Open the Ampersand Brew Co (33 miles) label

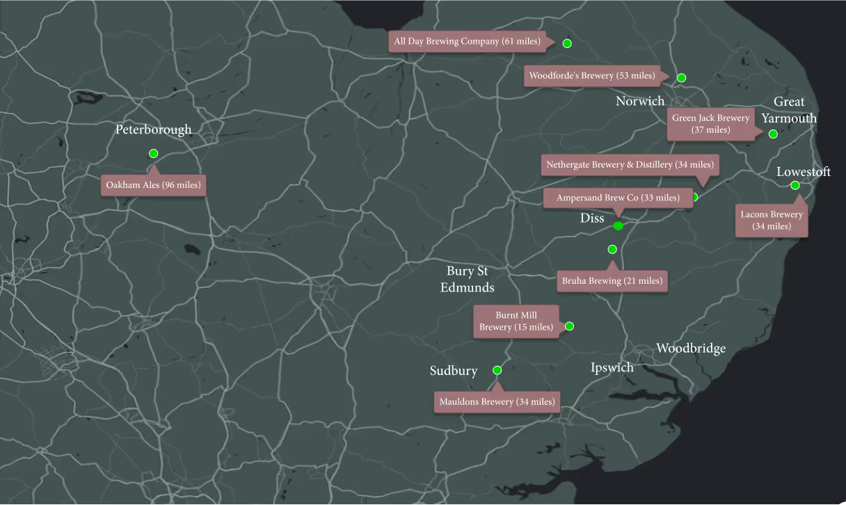pyautogui.click(x=618, y=198)
